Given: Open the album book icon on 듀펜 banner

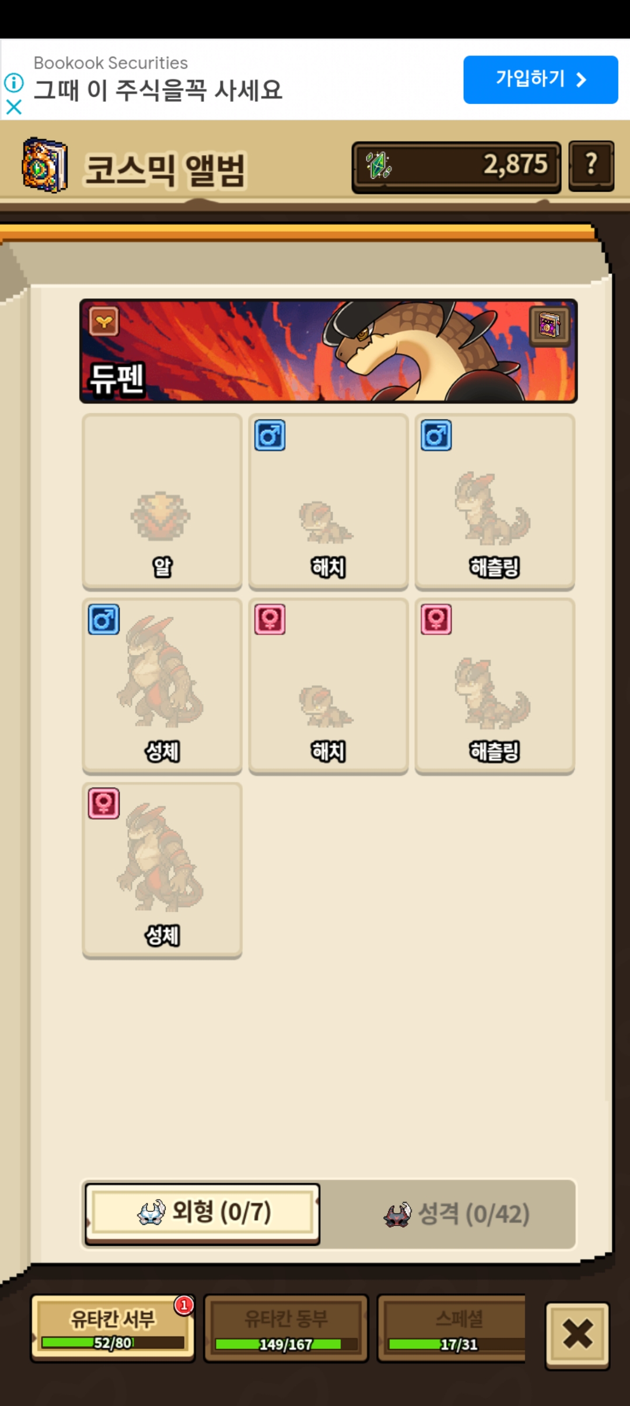Looking at the screenshot, I should 549,325.
